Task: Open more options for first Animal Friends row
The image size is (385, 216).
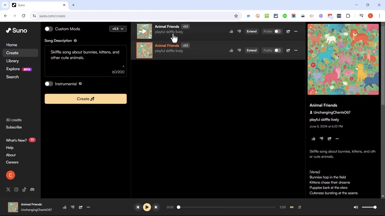Action: click(296, 31)
